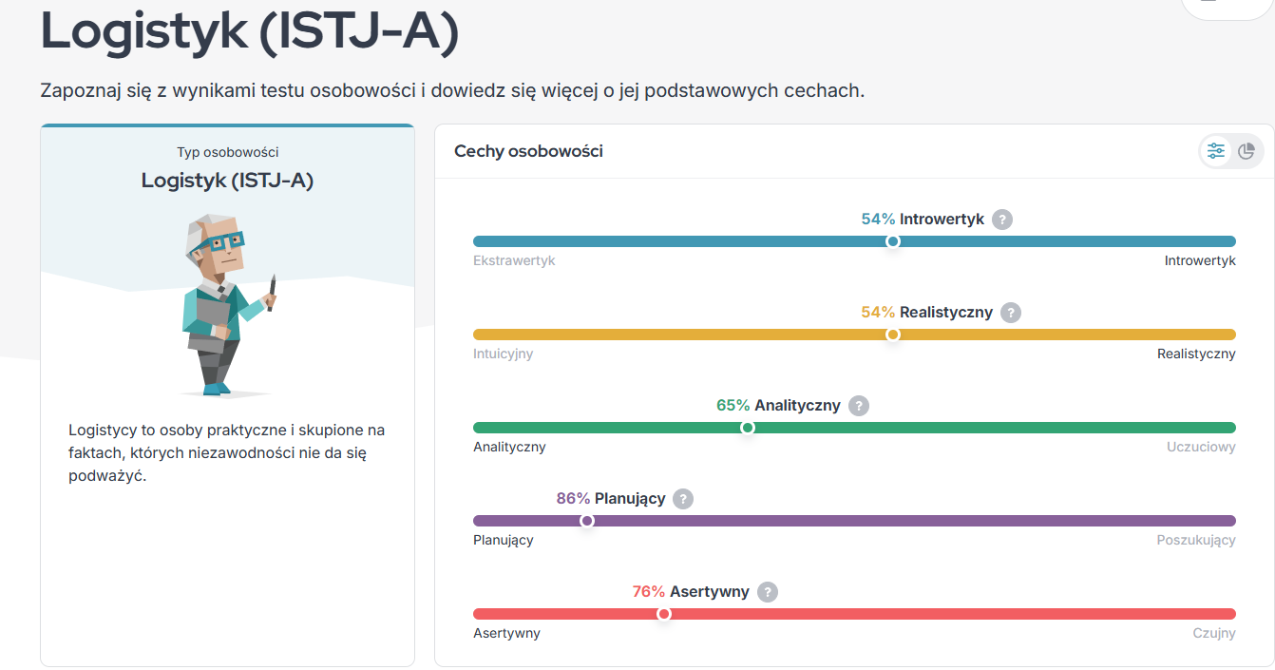Click the help icon next to Introwertyk
The image size is (1275, 670).
[1002, 220]
